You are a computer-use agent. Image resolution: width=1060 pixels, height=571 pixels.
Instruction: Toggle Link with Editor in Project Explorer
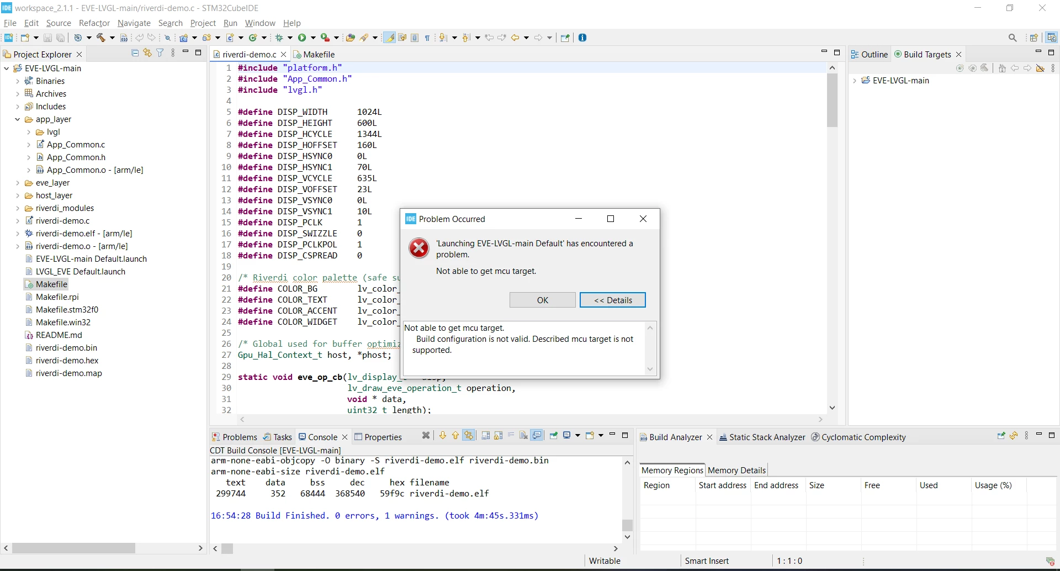147,53
